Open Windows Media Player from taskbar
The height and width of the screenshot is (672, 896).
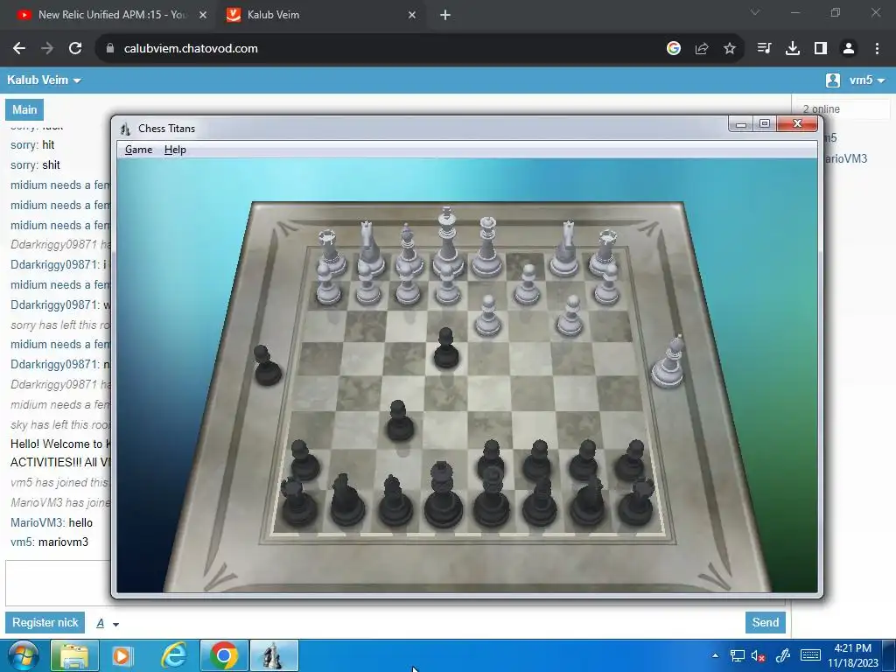122,656
